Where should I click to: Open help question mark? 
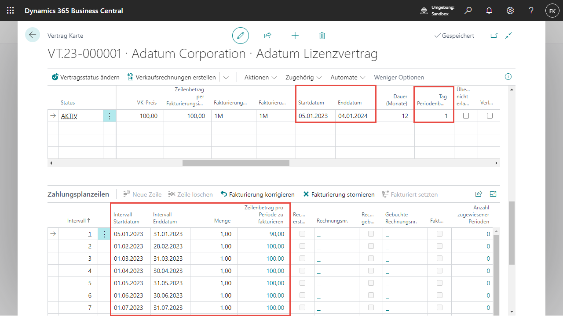point(531,11)
